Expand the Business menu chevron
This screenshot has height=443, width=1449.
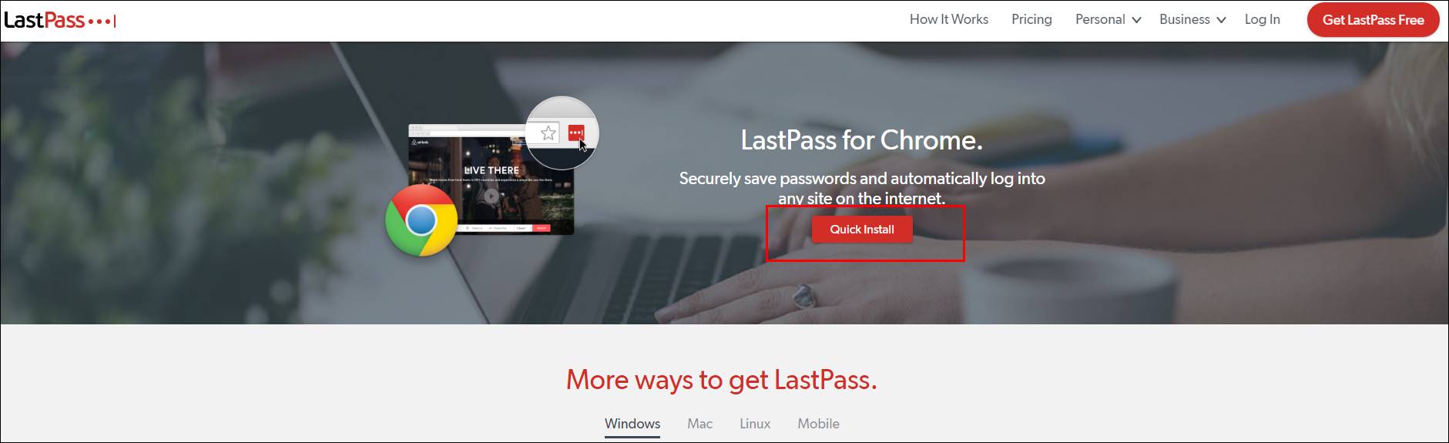[1221, 21]
